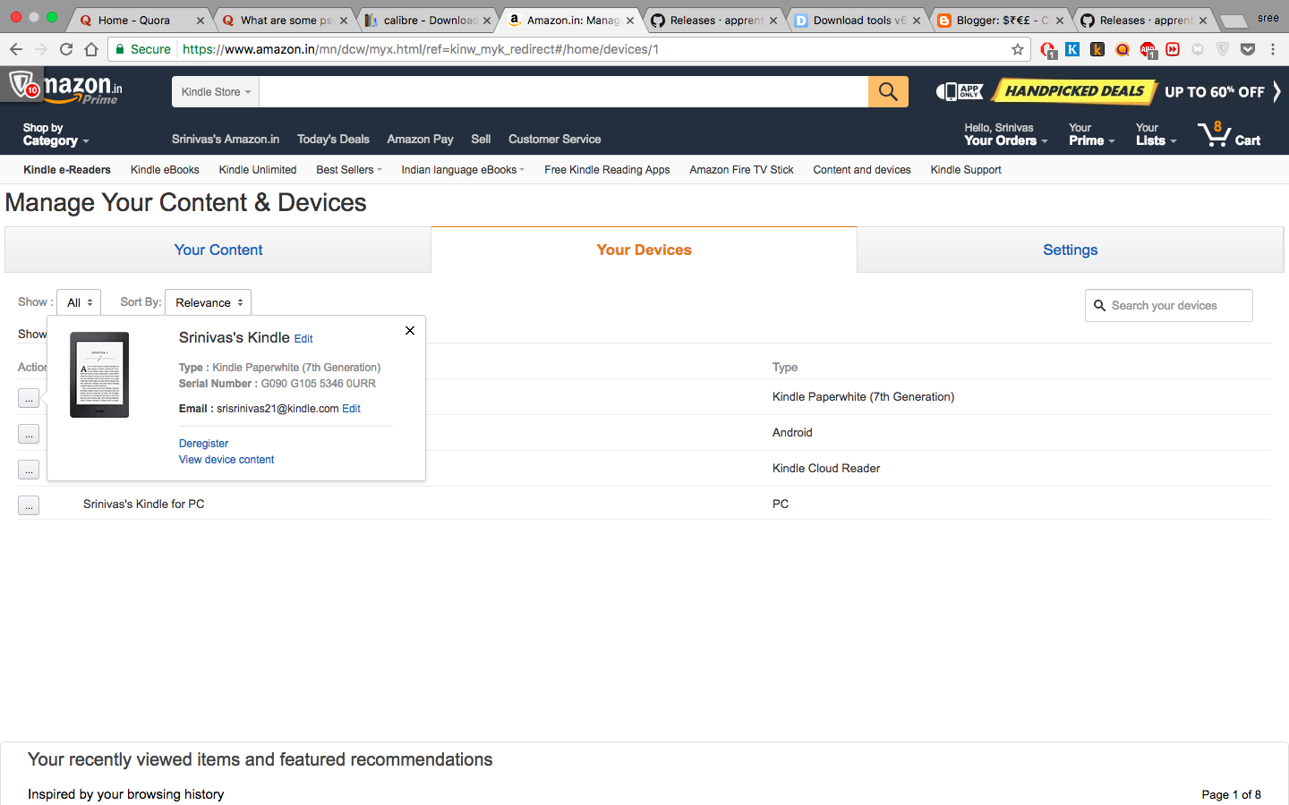Image resolution: width=1289 pixels, height=805 pixels.
Task: Switch to the calibre Download browser tab
Action: (428, 21)
